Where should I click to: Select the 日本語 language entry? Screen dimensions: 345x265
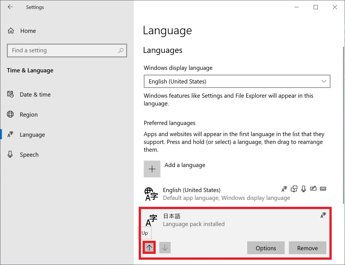point(235,233)
